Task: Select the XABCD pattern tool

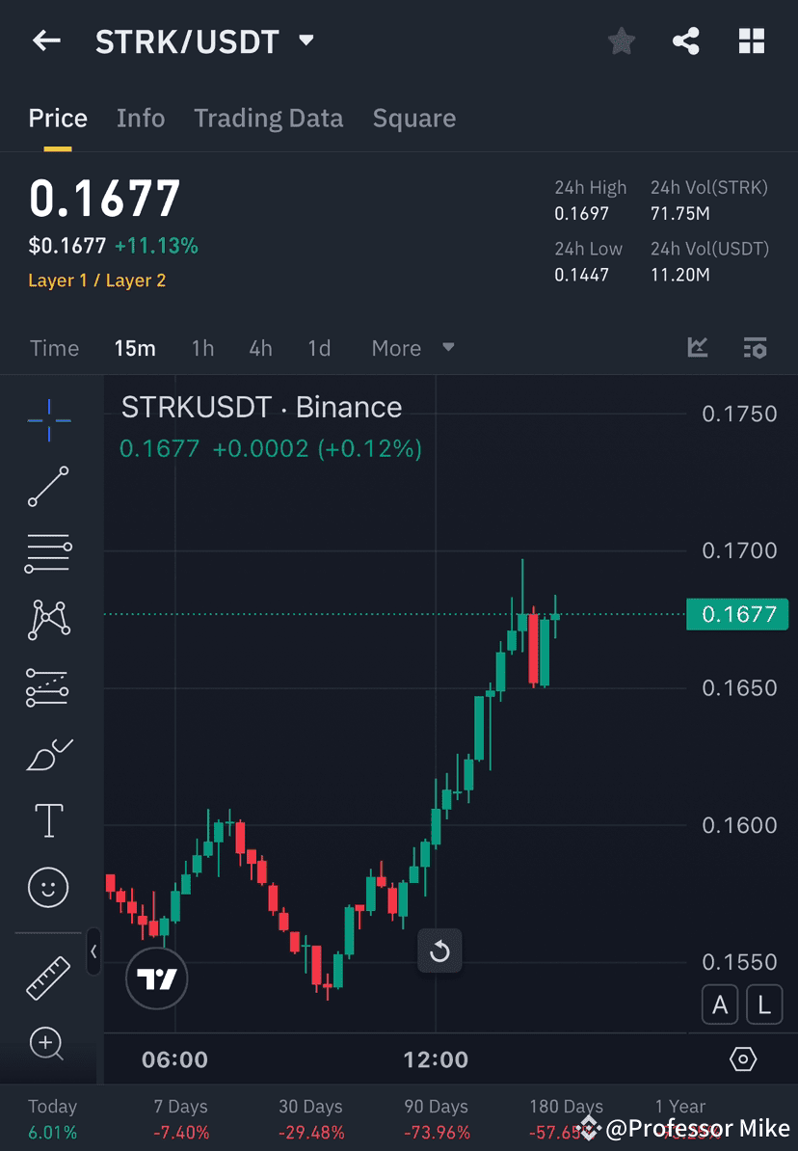Action: point(48,620)
